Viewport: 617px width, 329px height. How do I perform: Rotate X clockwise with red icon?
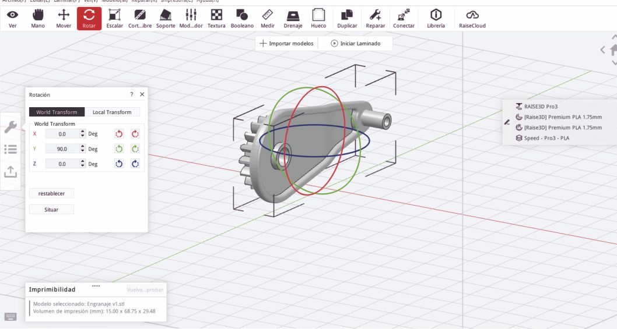pyautogui.click(x=135, y=134)
